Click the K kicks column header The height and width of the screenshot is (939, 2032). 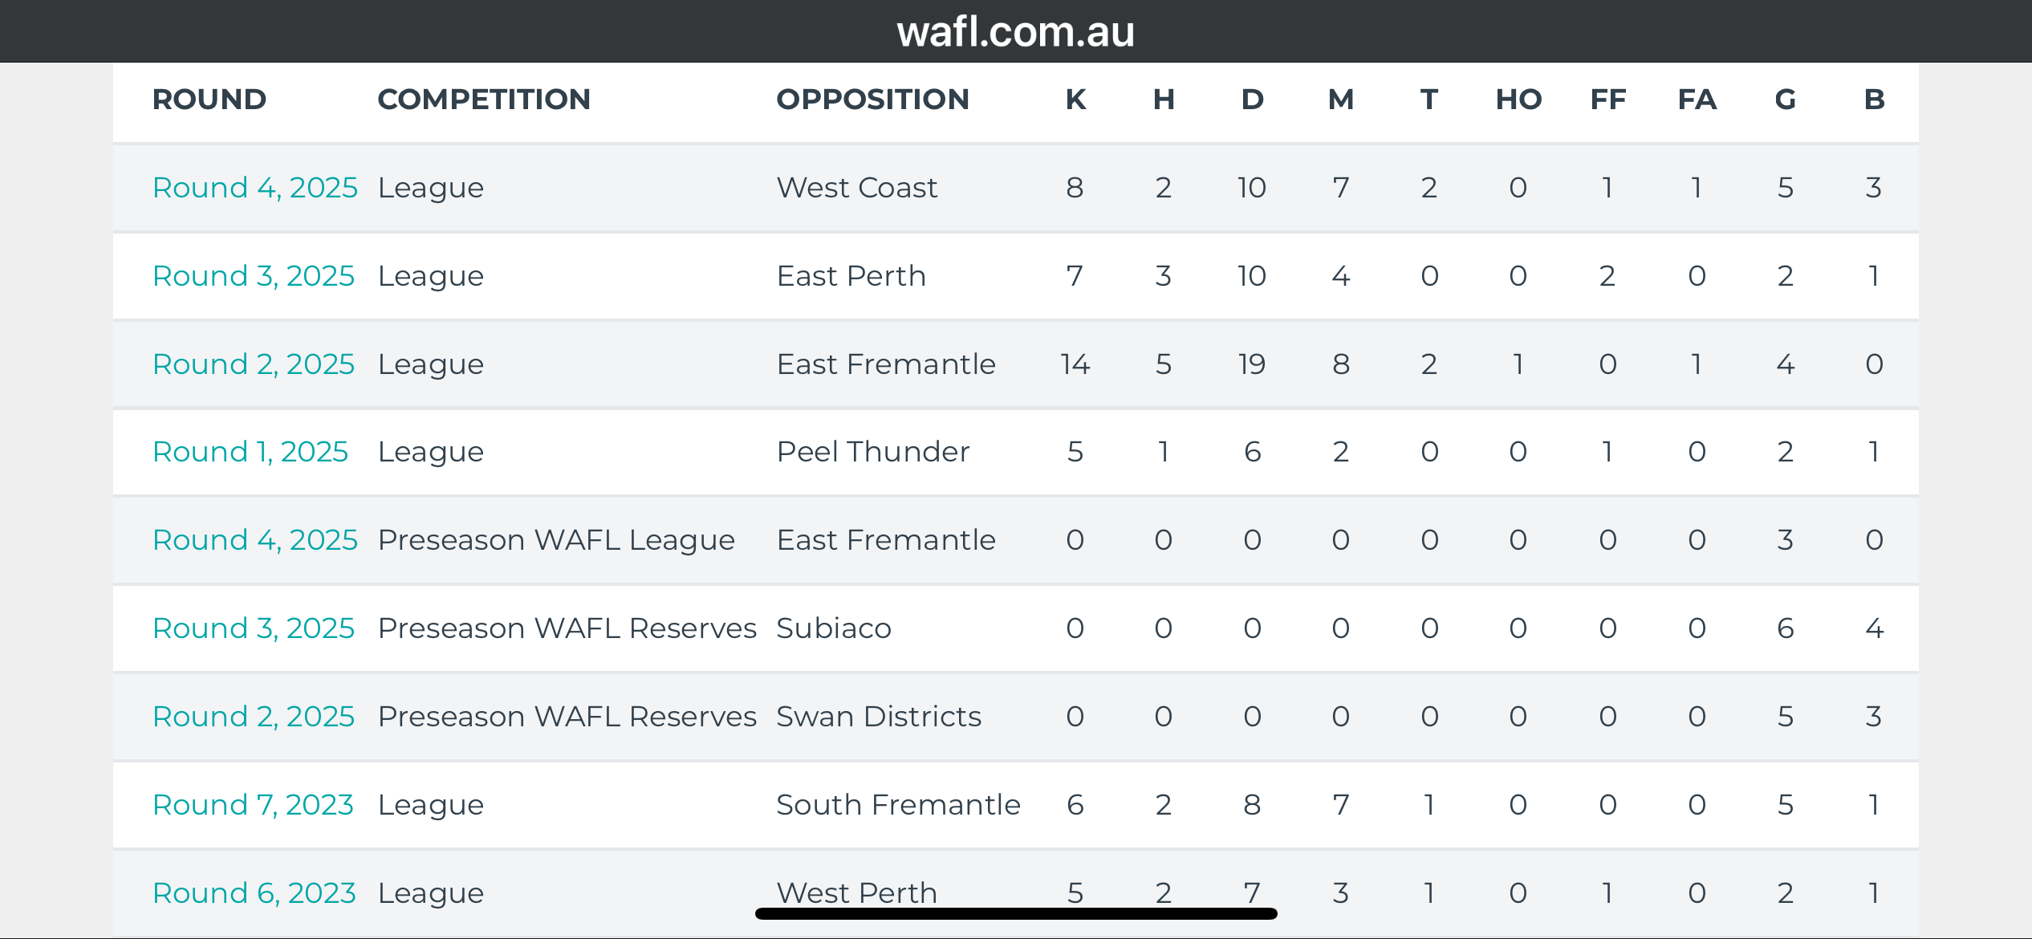1075,100
